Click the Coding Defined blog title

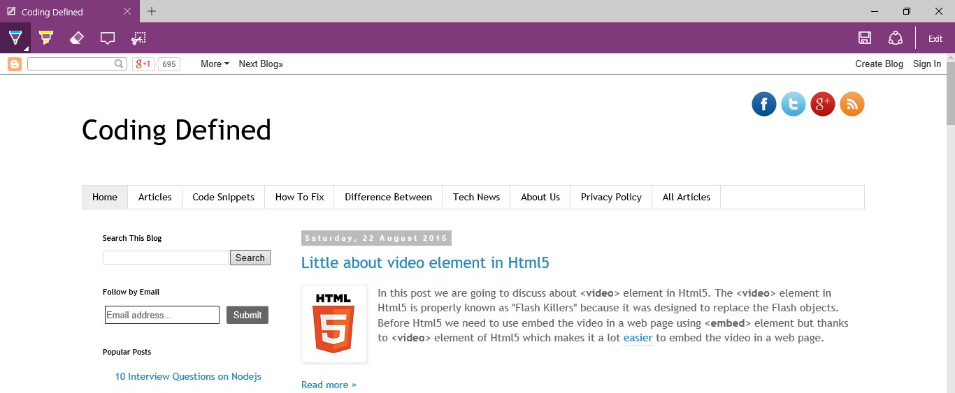pyautogui.click(x=176, y=130)
